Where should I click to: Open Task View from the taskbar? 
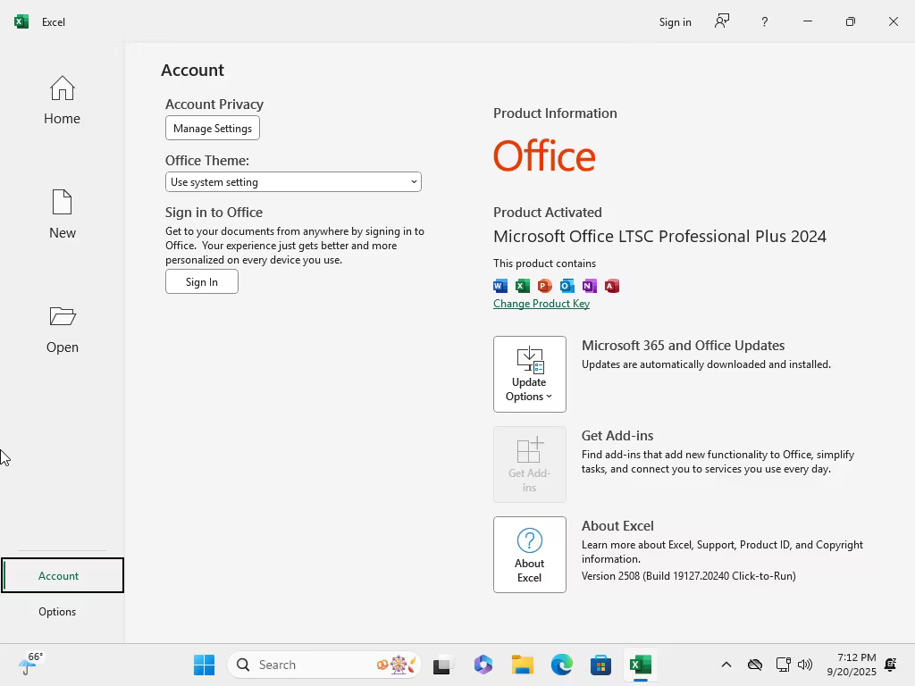(x=441, y=665)
